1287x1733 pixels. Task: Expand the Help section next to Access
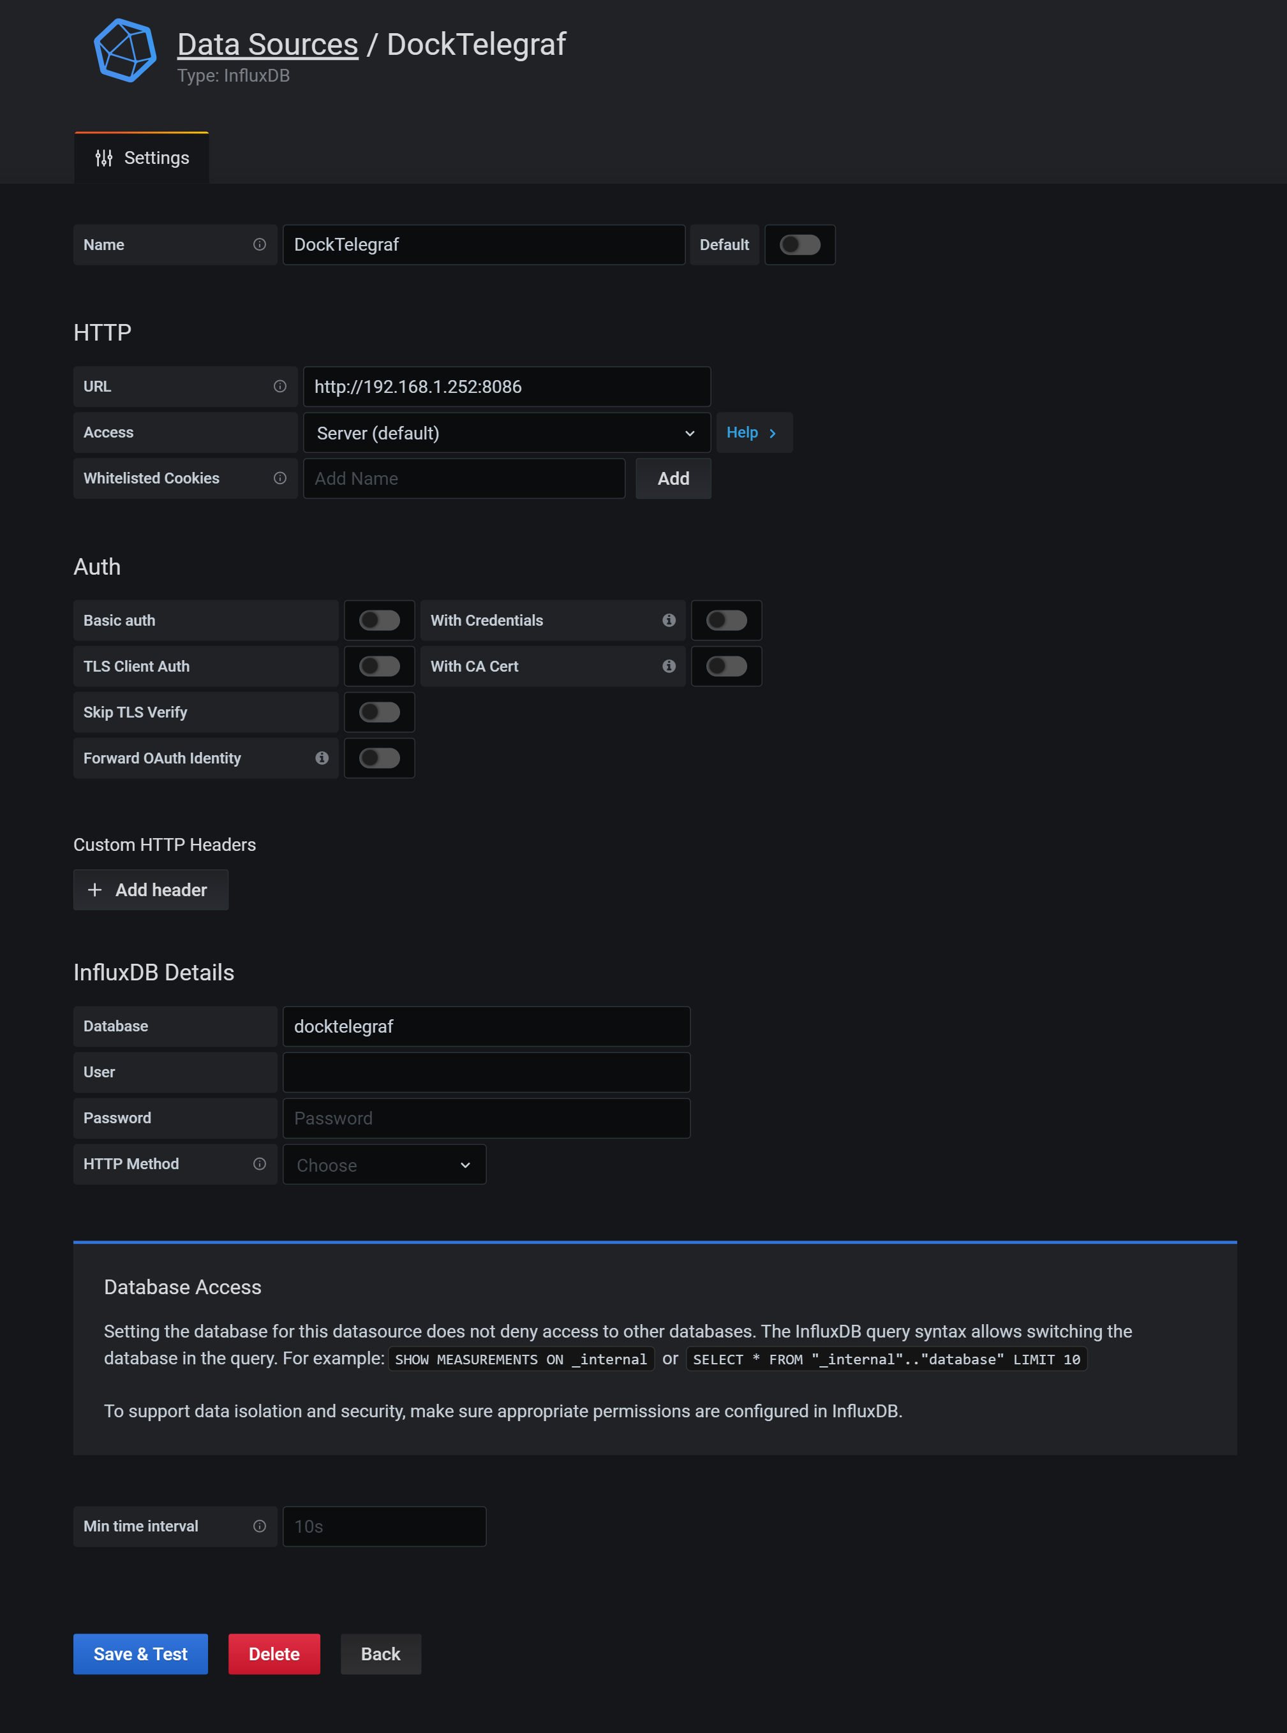coord(752,432)
